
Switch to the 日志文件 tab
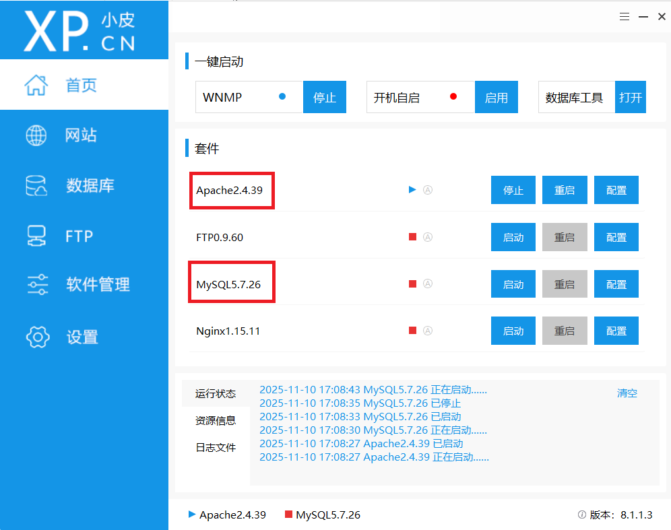[x=216, y=448]
